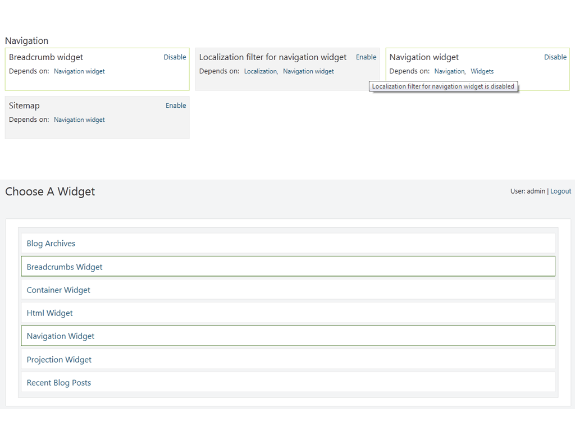The height and width of the screenshot is (431, 575).
Task: Choose the Blog Archives widget
Action: click(x=51, y=244)
